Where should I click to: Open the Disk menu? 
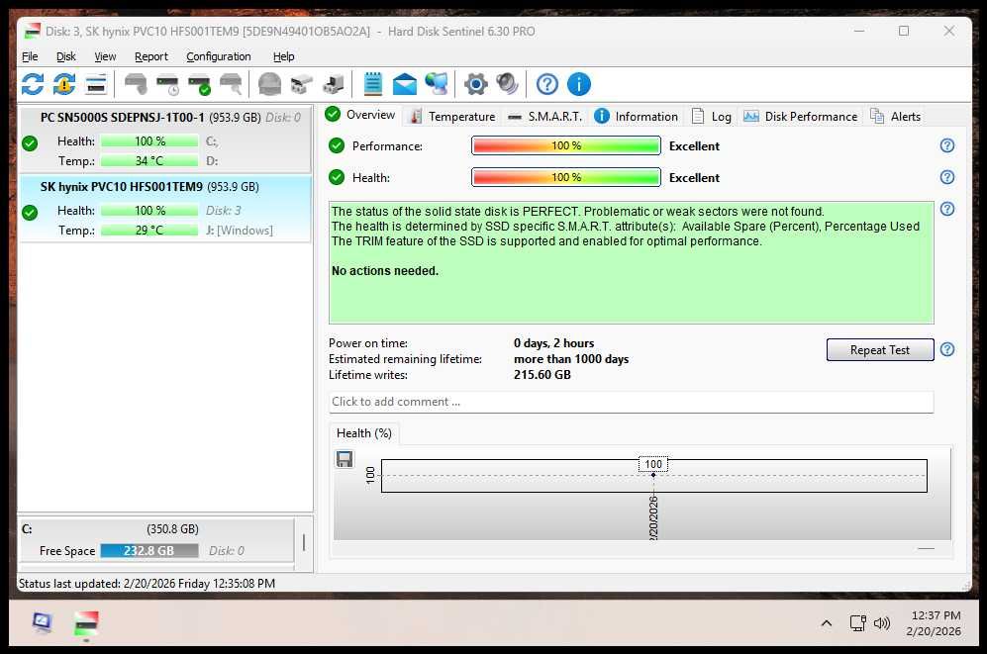pyautogui.click(x=65, y=56)
